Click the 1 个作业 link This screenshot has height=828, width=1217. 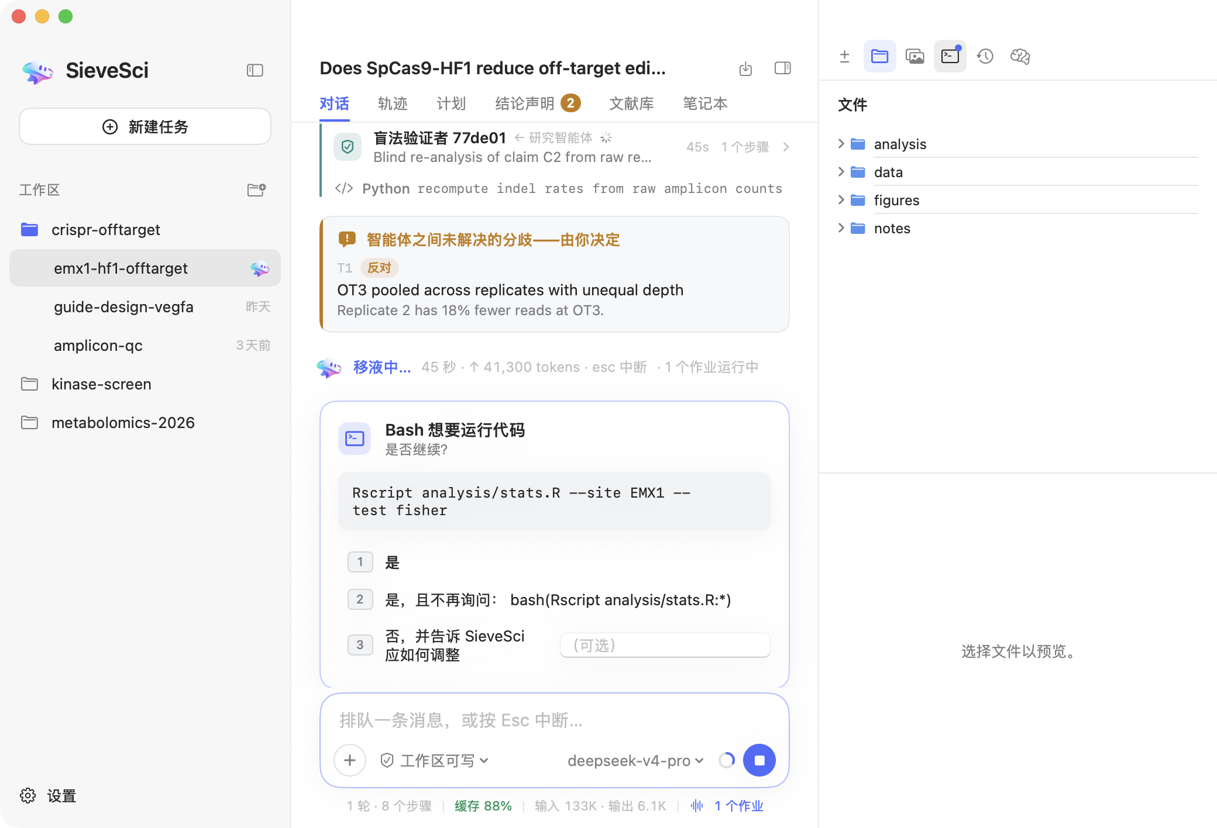(x=739, y=806)
